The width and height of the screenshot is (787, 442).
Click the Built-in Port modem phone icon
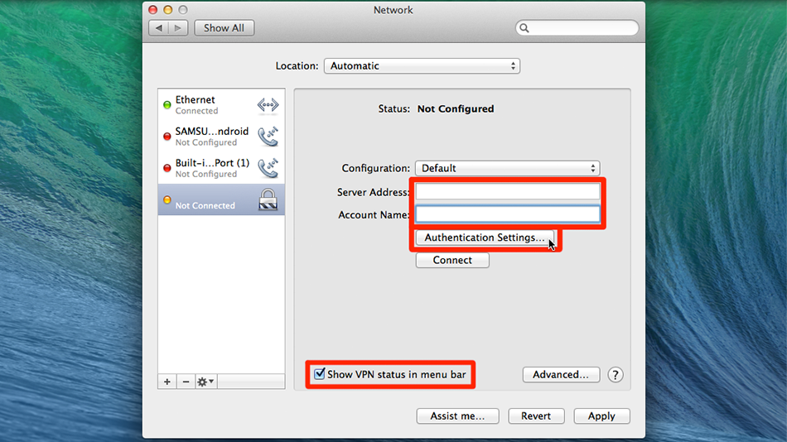[x=268, y=168]
